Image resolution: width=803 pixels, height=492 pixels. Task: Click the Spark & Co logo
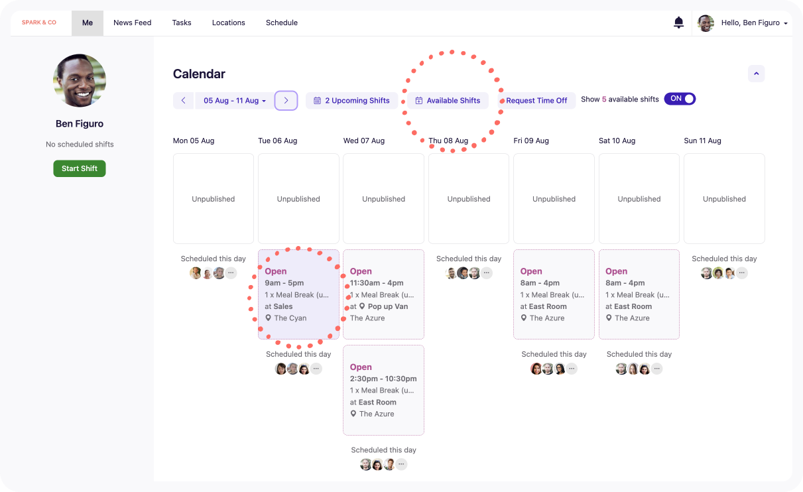pyautogui.click(x=39, y=23)
